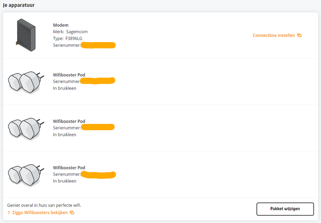Image resolution: width=321 pixels, height=223 pixels.
Task: Click the Je apparatuur heading
Action: [19, 5]
